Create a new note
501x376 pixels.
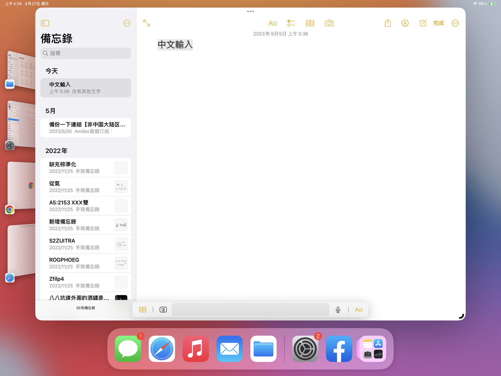pyautogui.click(x=423, y=23)
